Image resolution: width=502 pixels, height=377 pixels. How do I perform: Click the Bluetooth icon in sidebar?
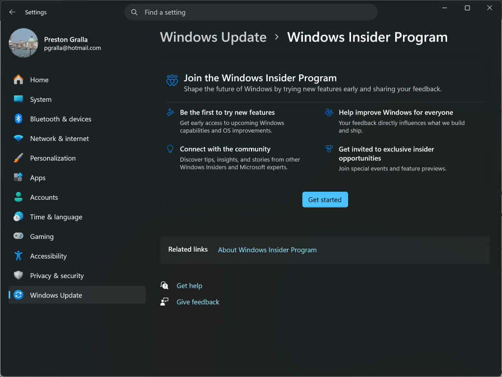pos(18,118)
